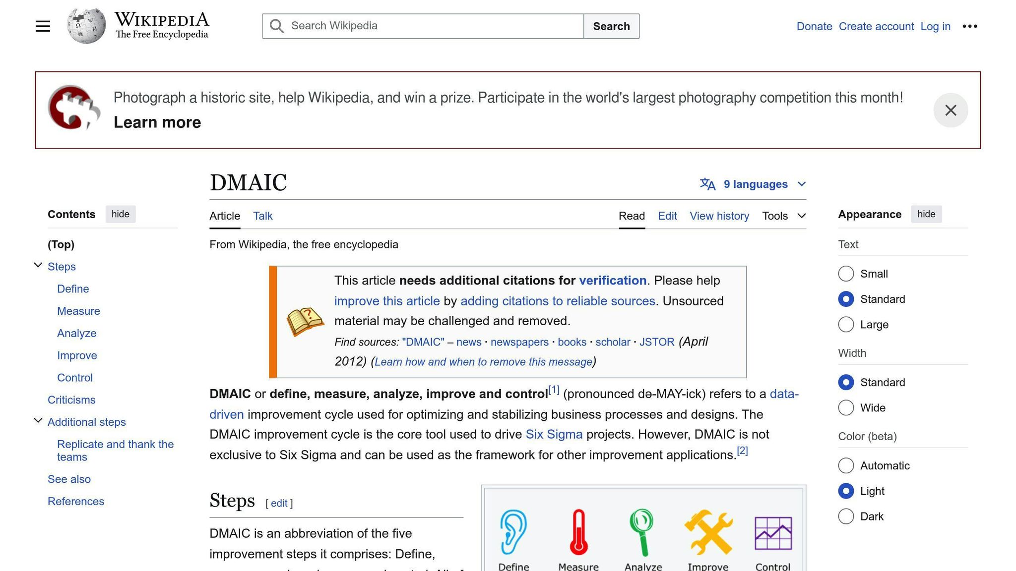Open the three-dot personal tools menu

969,26
